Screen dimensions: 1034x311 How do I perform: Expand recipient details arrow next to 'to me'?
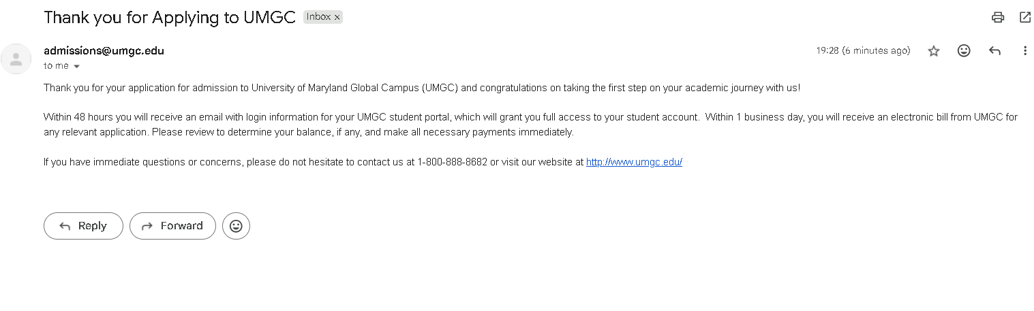pyautogui.click(x=76, y=67)
